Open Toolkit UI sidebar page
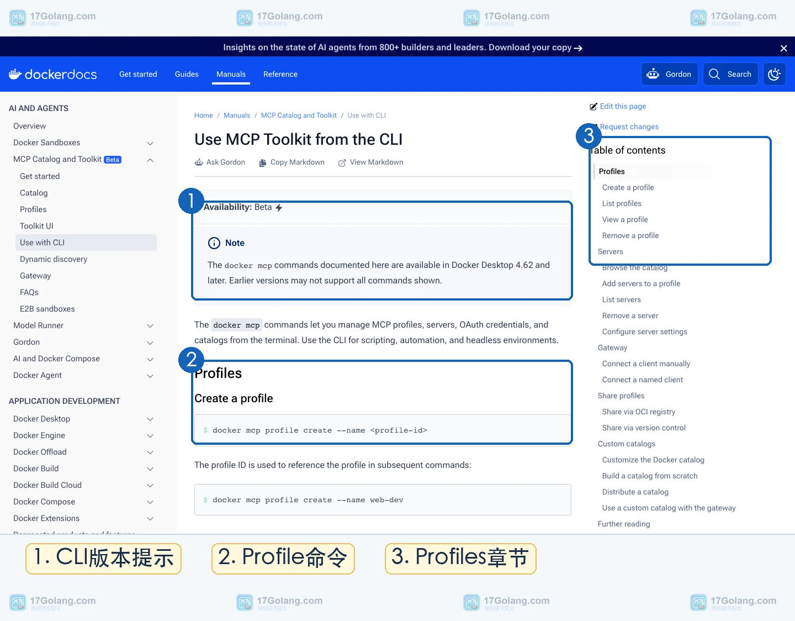 pos(36,226)
